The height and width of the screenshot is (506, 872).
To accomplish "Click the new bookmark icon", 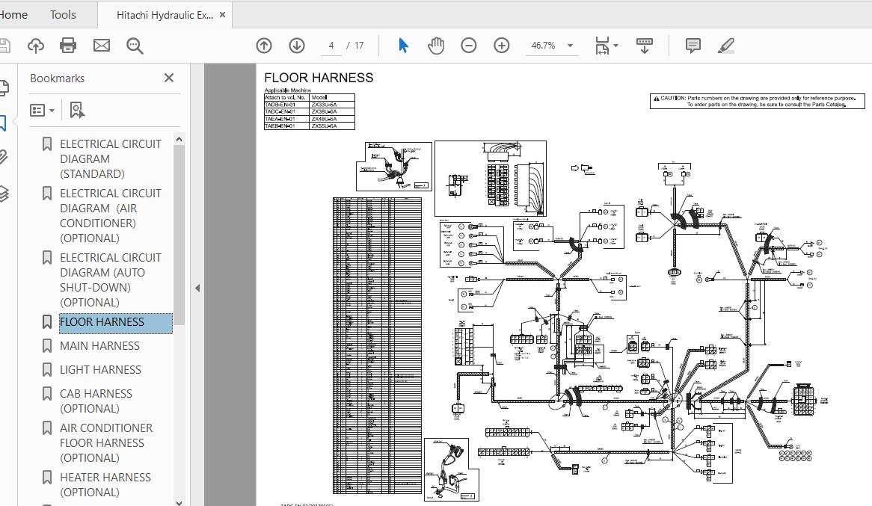I will point(77,110).
